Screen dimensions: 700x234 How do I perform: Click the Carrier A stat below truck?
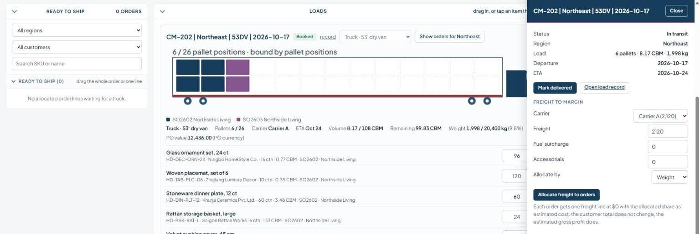pos(270,129)
